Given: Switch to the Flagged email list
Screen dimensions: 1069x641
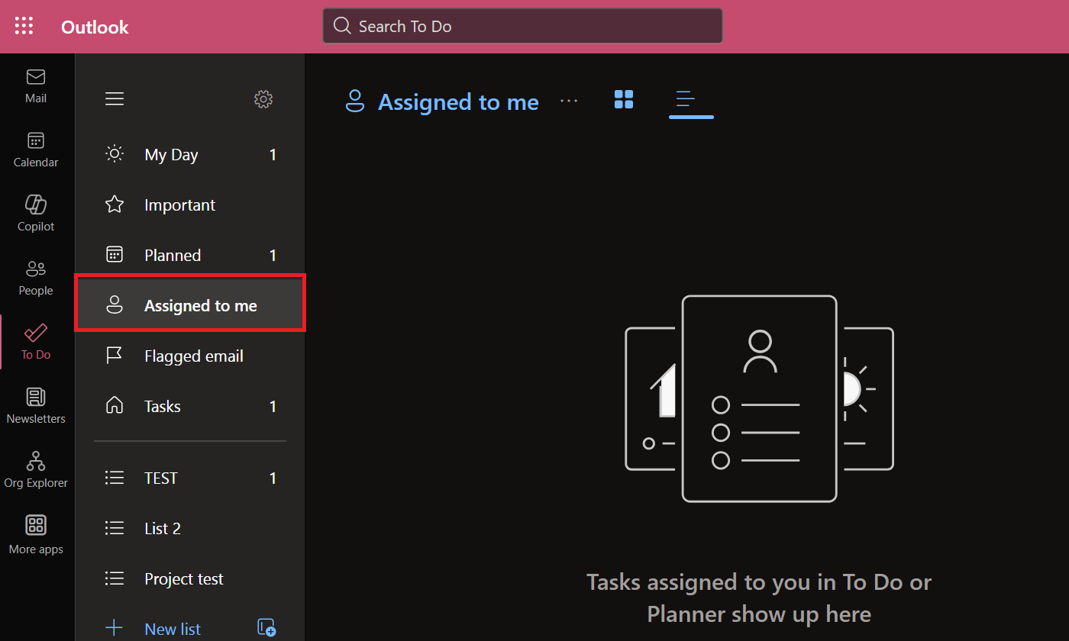Looking at the screenshot, I should (x=193, y=356).
